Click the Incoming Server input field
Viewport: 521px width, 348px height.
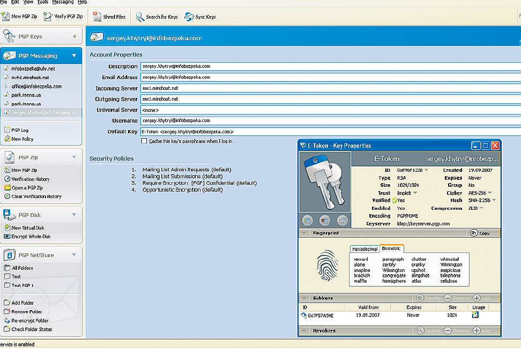click(330, 88)
